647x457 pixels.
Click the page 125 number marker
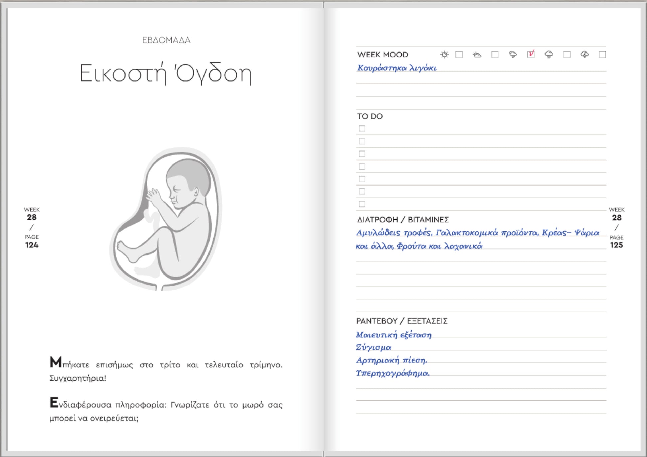[616, 245]
